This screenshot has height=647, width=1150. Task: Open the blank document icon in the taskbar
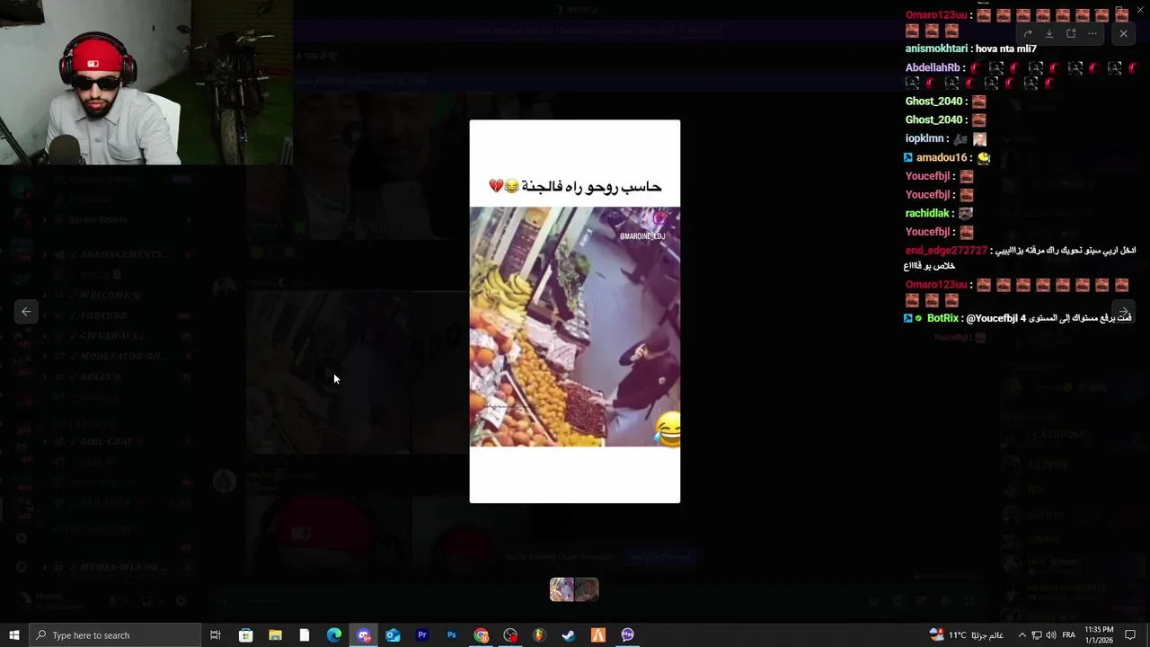pos(305,635)
